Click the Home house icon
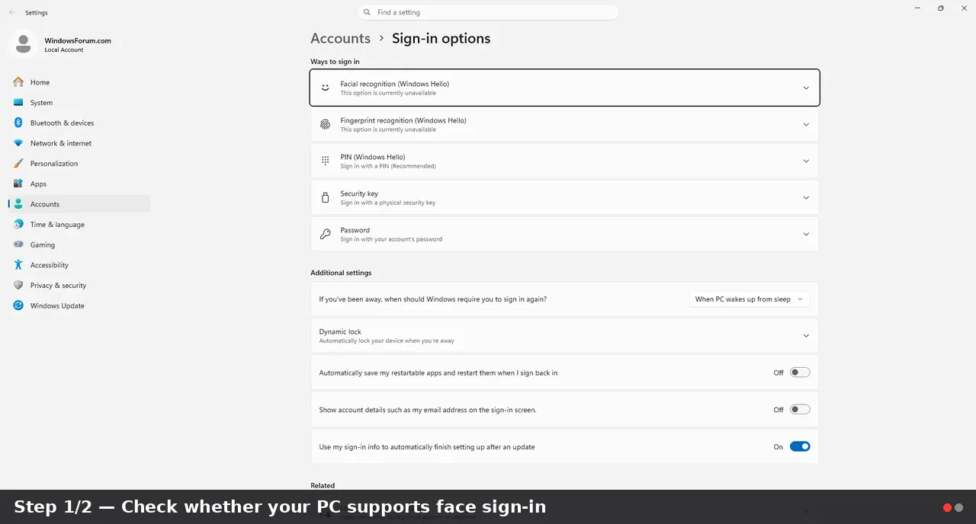The height and width of the screenshot is (524, 976). pos(18,82)
